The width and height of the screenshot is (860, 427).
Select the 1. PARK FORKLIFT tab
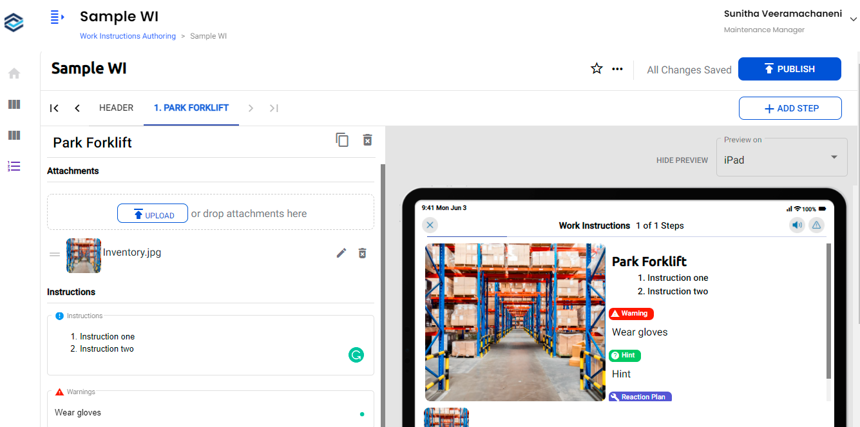click(x=191, y=108)
